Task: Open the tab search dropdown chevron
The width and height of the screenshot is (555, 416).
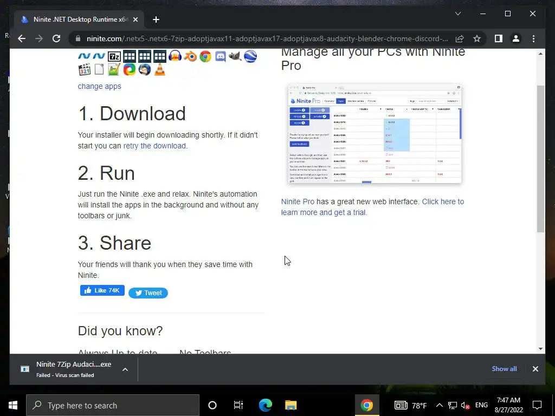Action: pyautogui.click(x=457, y=14)
